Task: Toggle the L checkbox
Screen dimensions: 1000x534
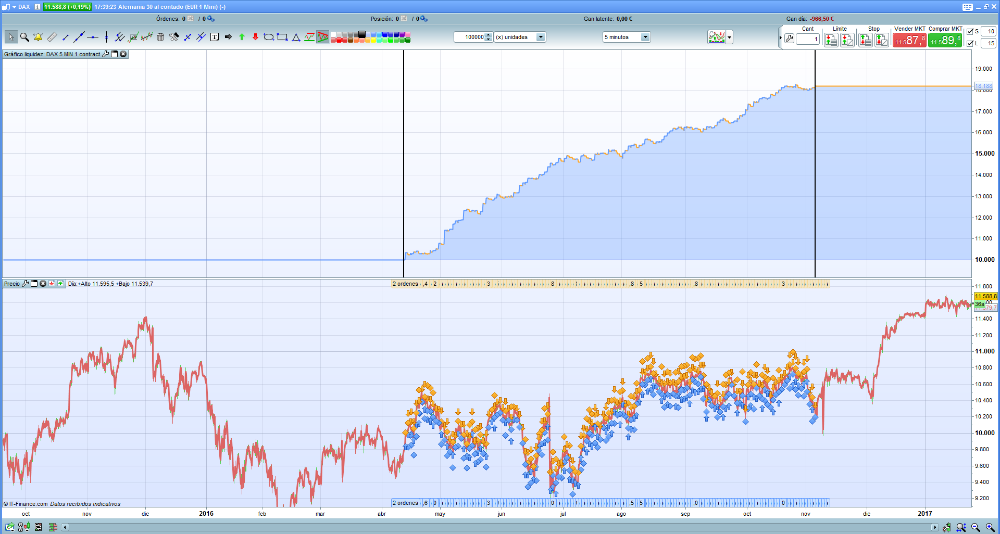Action: tap(970, 43)
